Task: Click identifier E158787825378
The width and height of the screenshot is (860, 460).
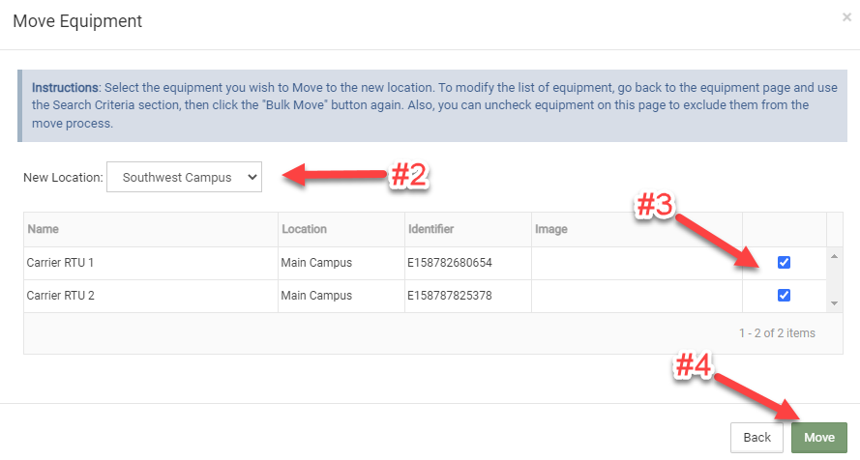Action: coord(450,296)
